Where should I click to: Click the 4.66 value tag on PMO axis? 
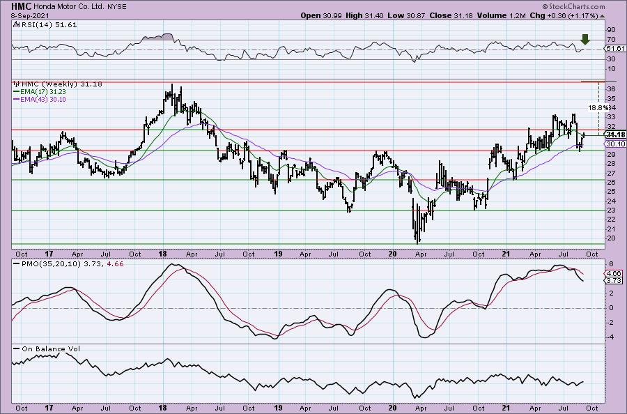pyautogui.click(x=614, y=274)
